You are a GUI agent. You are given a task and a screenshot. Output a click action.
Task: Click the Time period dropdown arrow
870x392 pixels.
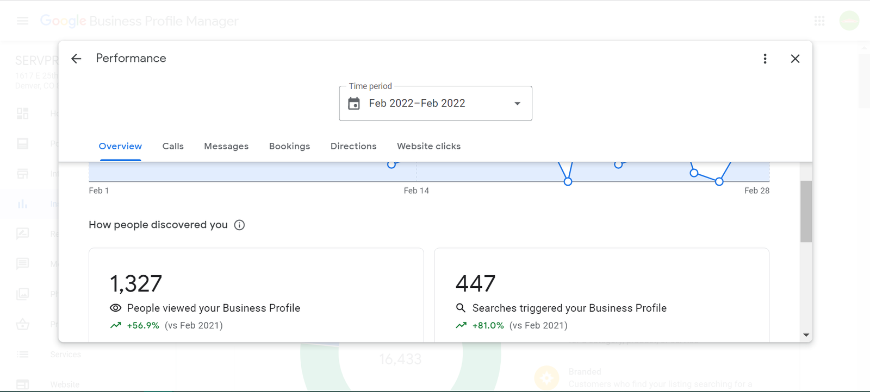click(518, 104)
